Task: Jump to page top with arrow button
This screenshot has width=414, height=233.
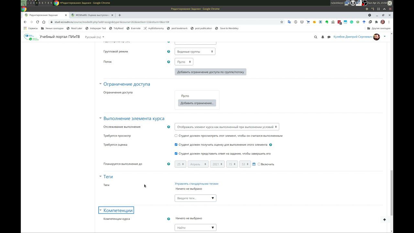Action: pyautogui.click(x=385, y=220)
